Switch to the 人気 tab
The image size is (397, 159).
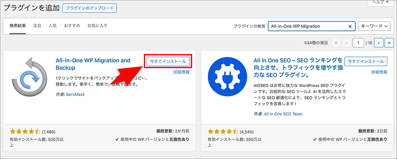53,25
